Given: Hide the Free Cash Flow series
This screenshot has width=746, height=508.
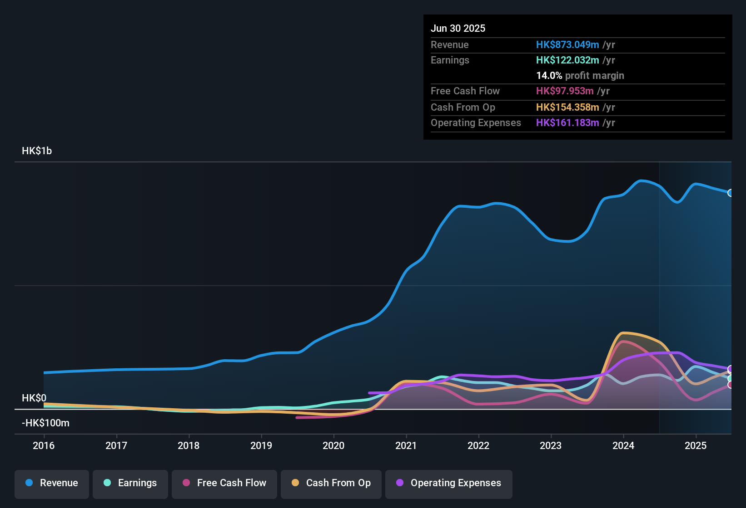Looking at the screenshot, I should coord(224,483).
